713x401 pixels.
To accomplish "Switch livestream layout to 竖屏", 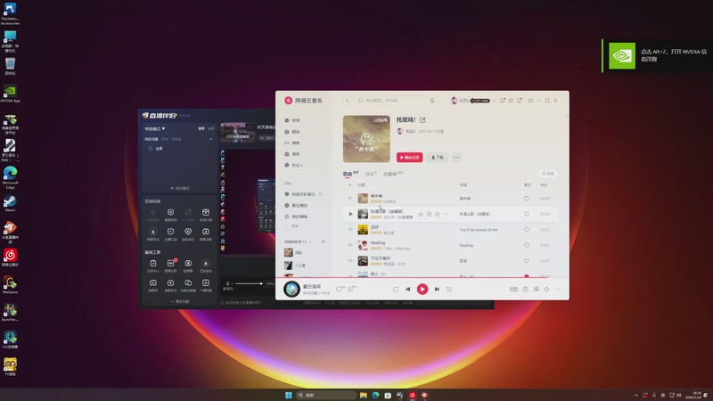I will pyautogui.click(x=211, y=128).
